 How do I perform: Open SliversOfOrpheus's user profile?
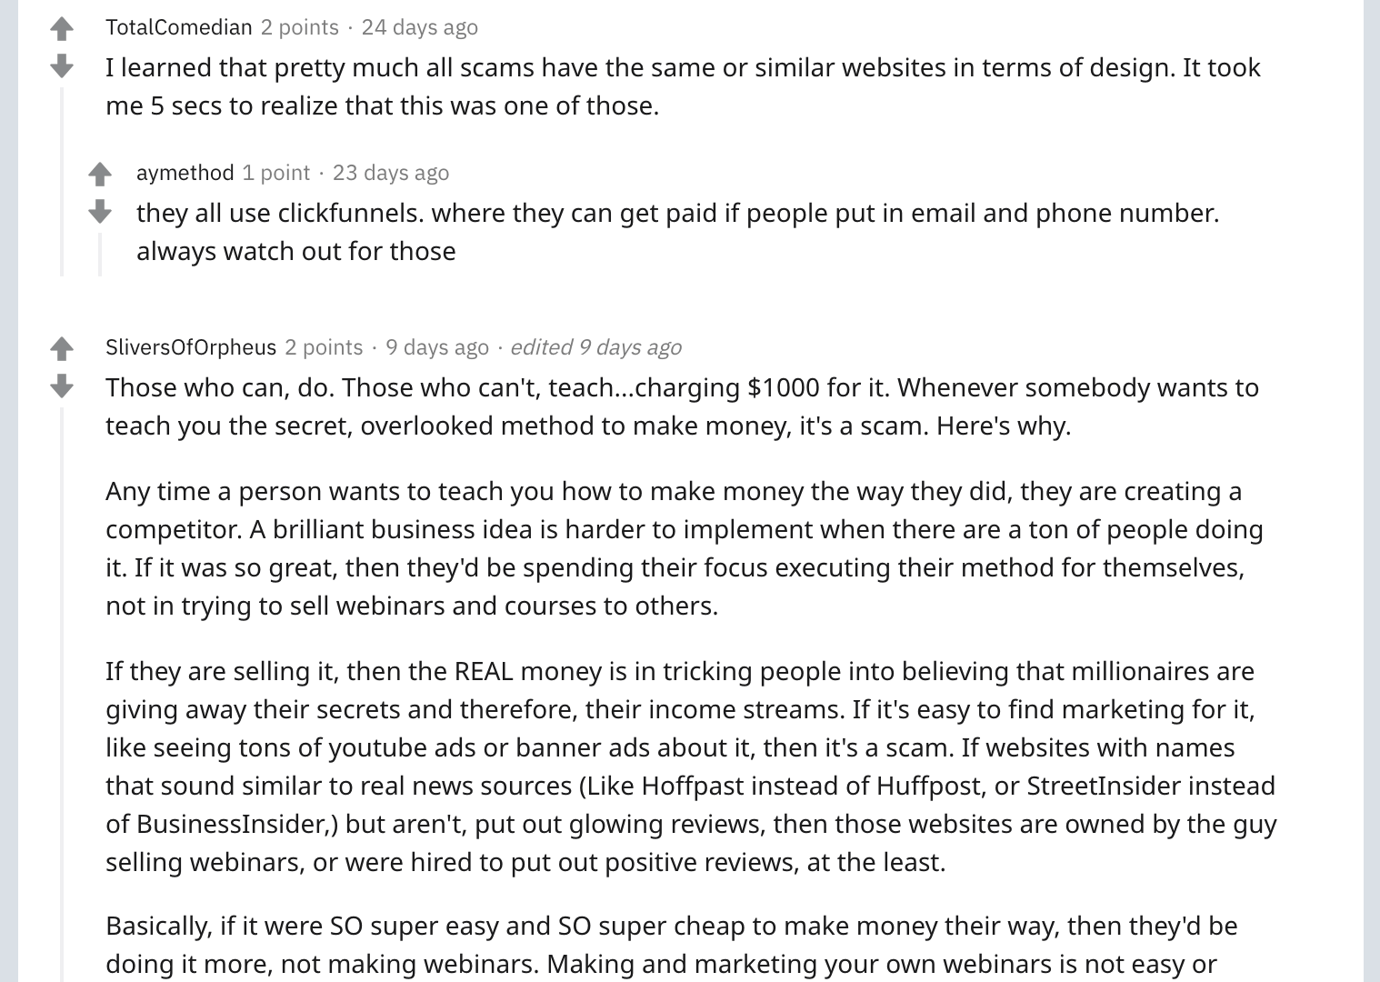(191, 347)
